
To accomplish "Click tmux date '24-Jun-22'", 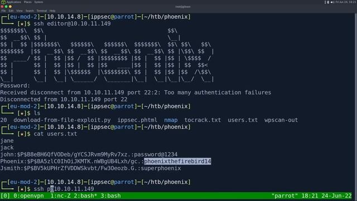I will [x=336, y=196].
